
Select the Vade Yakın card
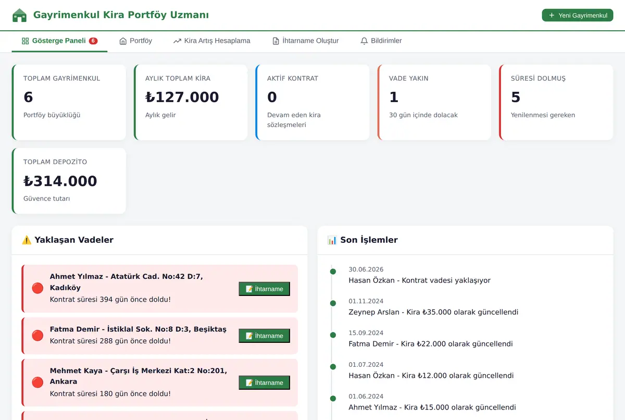(x=434, y=102)
